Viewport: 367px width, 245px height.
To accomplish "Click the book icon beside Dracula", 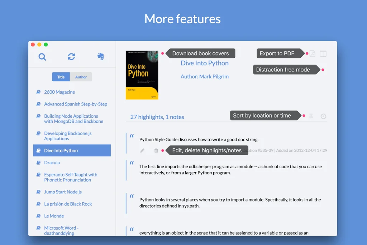I will pyautogui.click(x=38, y=162).
